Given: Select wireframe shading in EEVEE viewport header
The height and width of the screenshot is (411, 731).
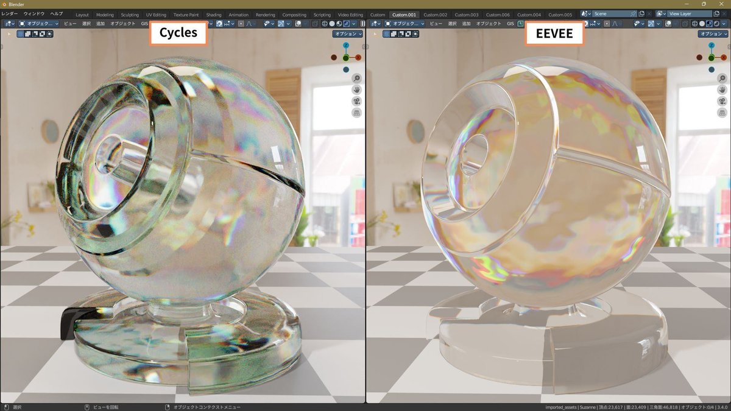Looking at the screenshot, I should pos(694,24).
